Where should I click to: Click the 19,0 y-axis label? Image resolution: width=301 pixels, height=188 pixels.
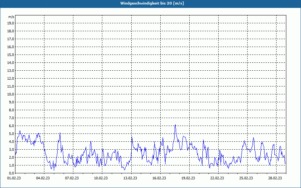point(11,23)
